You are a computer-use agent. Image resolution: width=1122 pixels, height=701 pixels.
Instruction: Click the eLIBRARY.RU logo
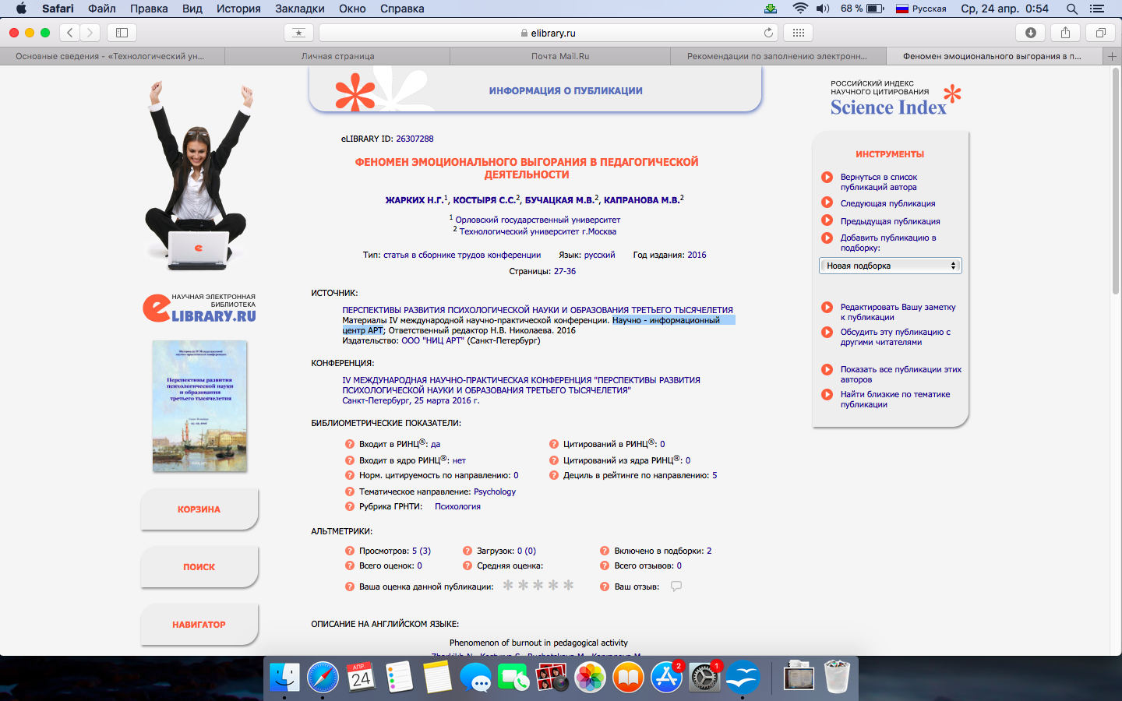199,308
